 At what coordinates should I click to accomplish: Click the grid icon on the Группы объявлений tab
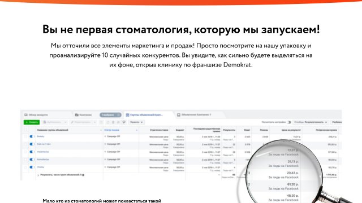pyautogui.click(x=127, y=114)
